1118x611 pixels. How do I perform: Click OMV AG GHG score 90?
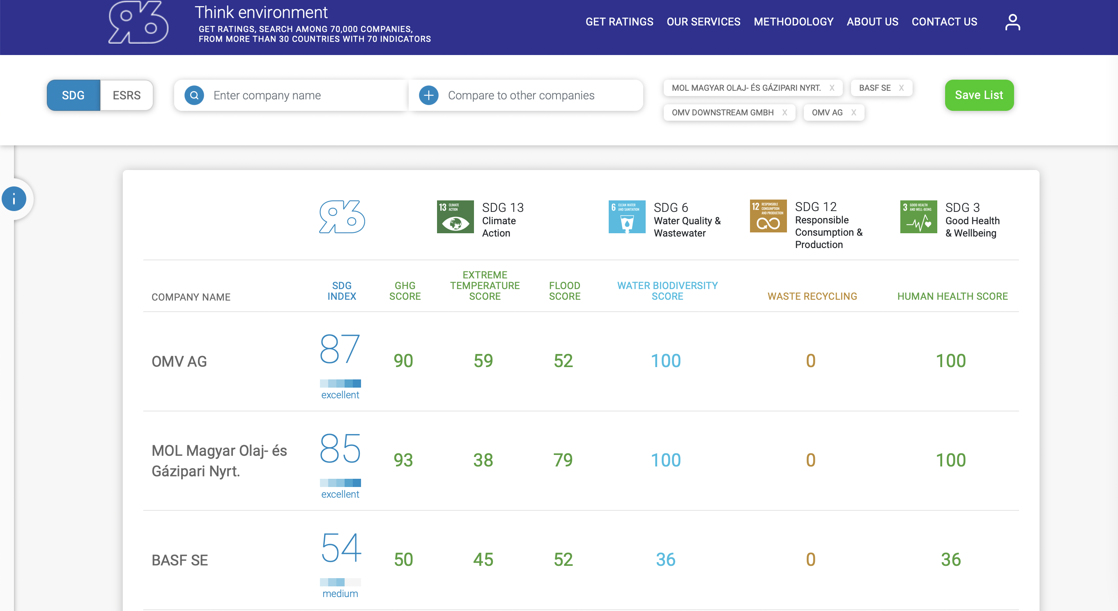(x=403, y=361)
